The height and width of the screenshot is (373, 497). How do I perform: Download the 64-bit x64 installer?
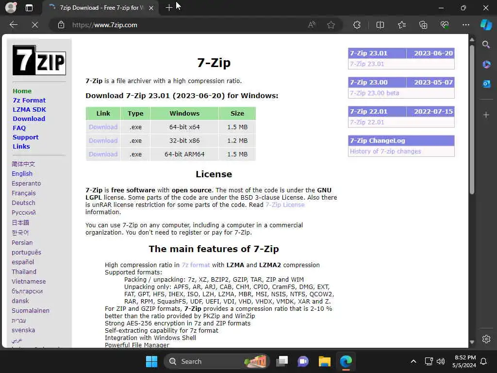coord(103,127)
